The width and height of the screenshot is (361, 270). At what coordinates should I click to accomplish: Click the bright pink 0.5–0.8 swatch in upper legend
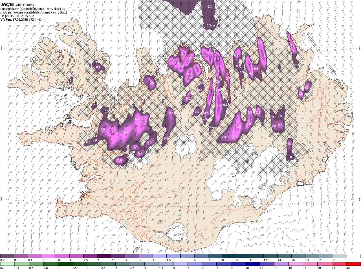click(x=49, y=256)
